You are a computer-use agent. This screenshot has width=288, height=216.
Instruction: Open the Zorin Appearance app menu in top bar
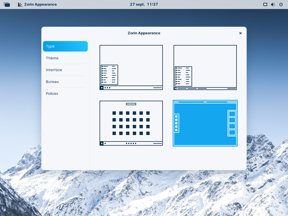point(37,4)
